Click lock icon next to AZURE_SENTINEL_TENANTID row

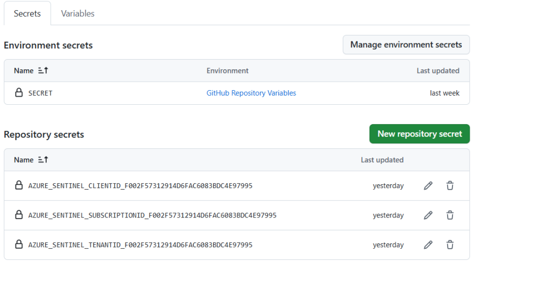(x=19, y=245)
